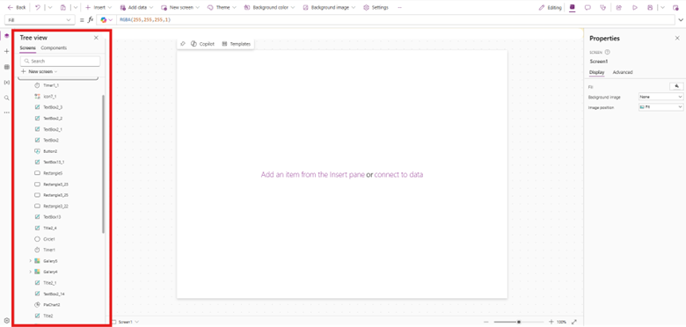The height and width of the screenshot is (327, 686).
Task: Open the Properties pane icon in top bar
Action: (x=573, y=7)
